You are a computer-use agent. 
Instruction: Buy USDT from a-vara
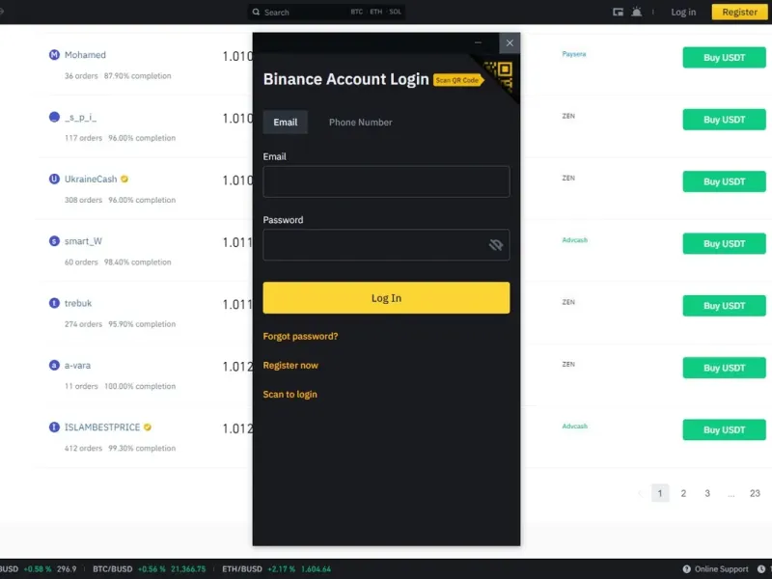[725, 368]
